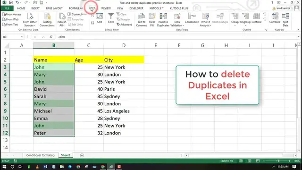Expand Ungroup dropdown
This screenshot has height=170, width=302.
coord(245,25)
